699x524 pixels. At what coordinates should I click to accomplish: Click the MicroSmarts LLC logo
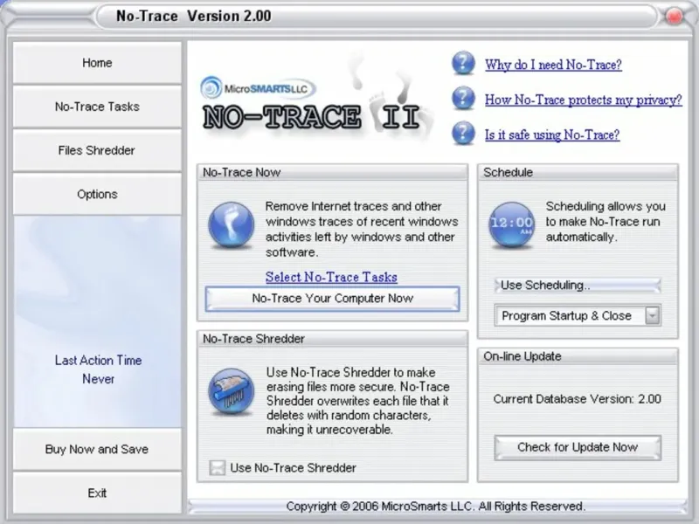(257, 87)
